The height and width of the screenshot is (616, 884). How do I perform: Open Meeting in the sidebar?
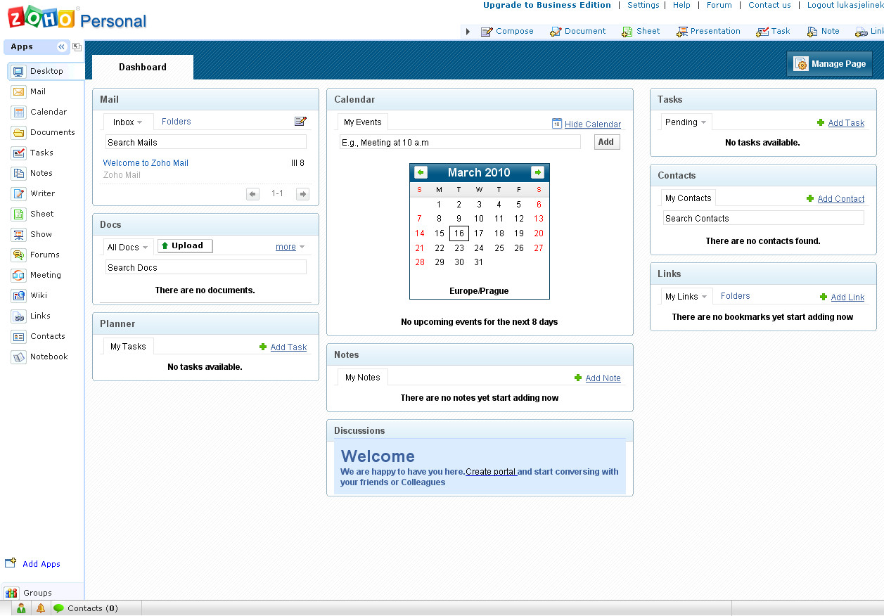[x=36, y=275]
